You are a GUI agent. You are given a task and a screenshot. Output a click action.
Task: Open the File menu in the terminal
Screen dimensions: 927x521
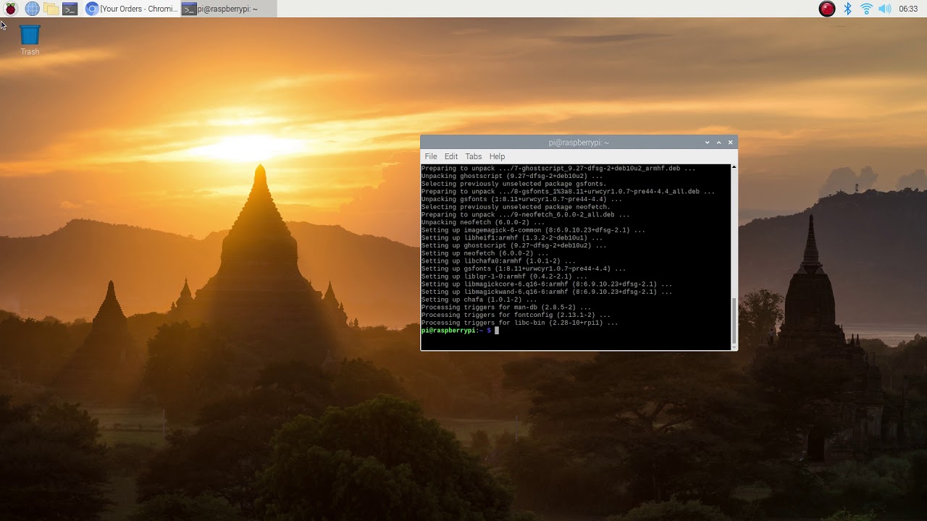[431, 156]
